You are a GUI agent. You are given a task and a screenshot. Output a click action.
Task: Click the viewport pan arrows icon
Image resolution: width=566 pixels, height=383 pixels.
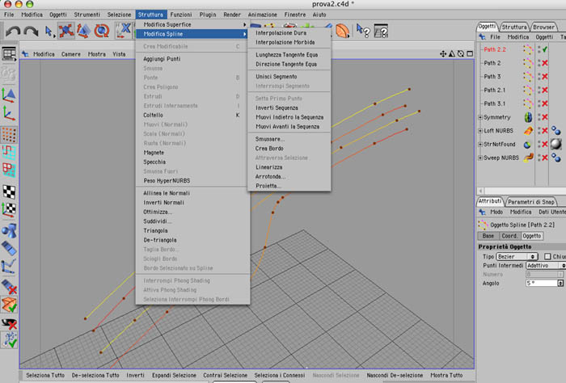click(x=443, y=54)
